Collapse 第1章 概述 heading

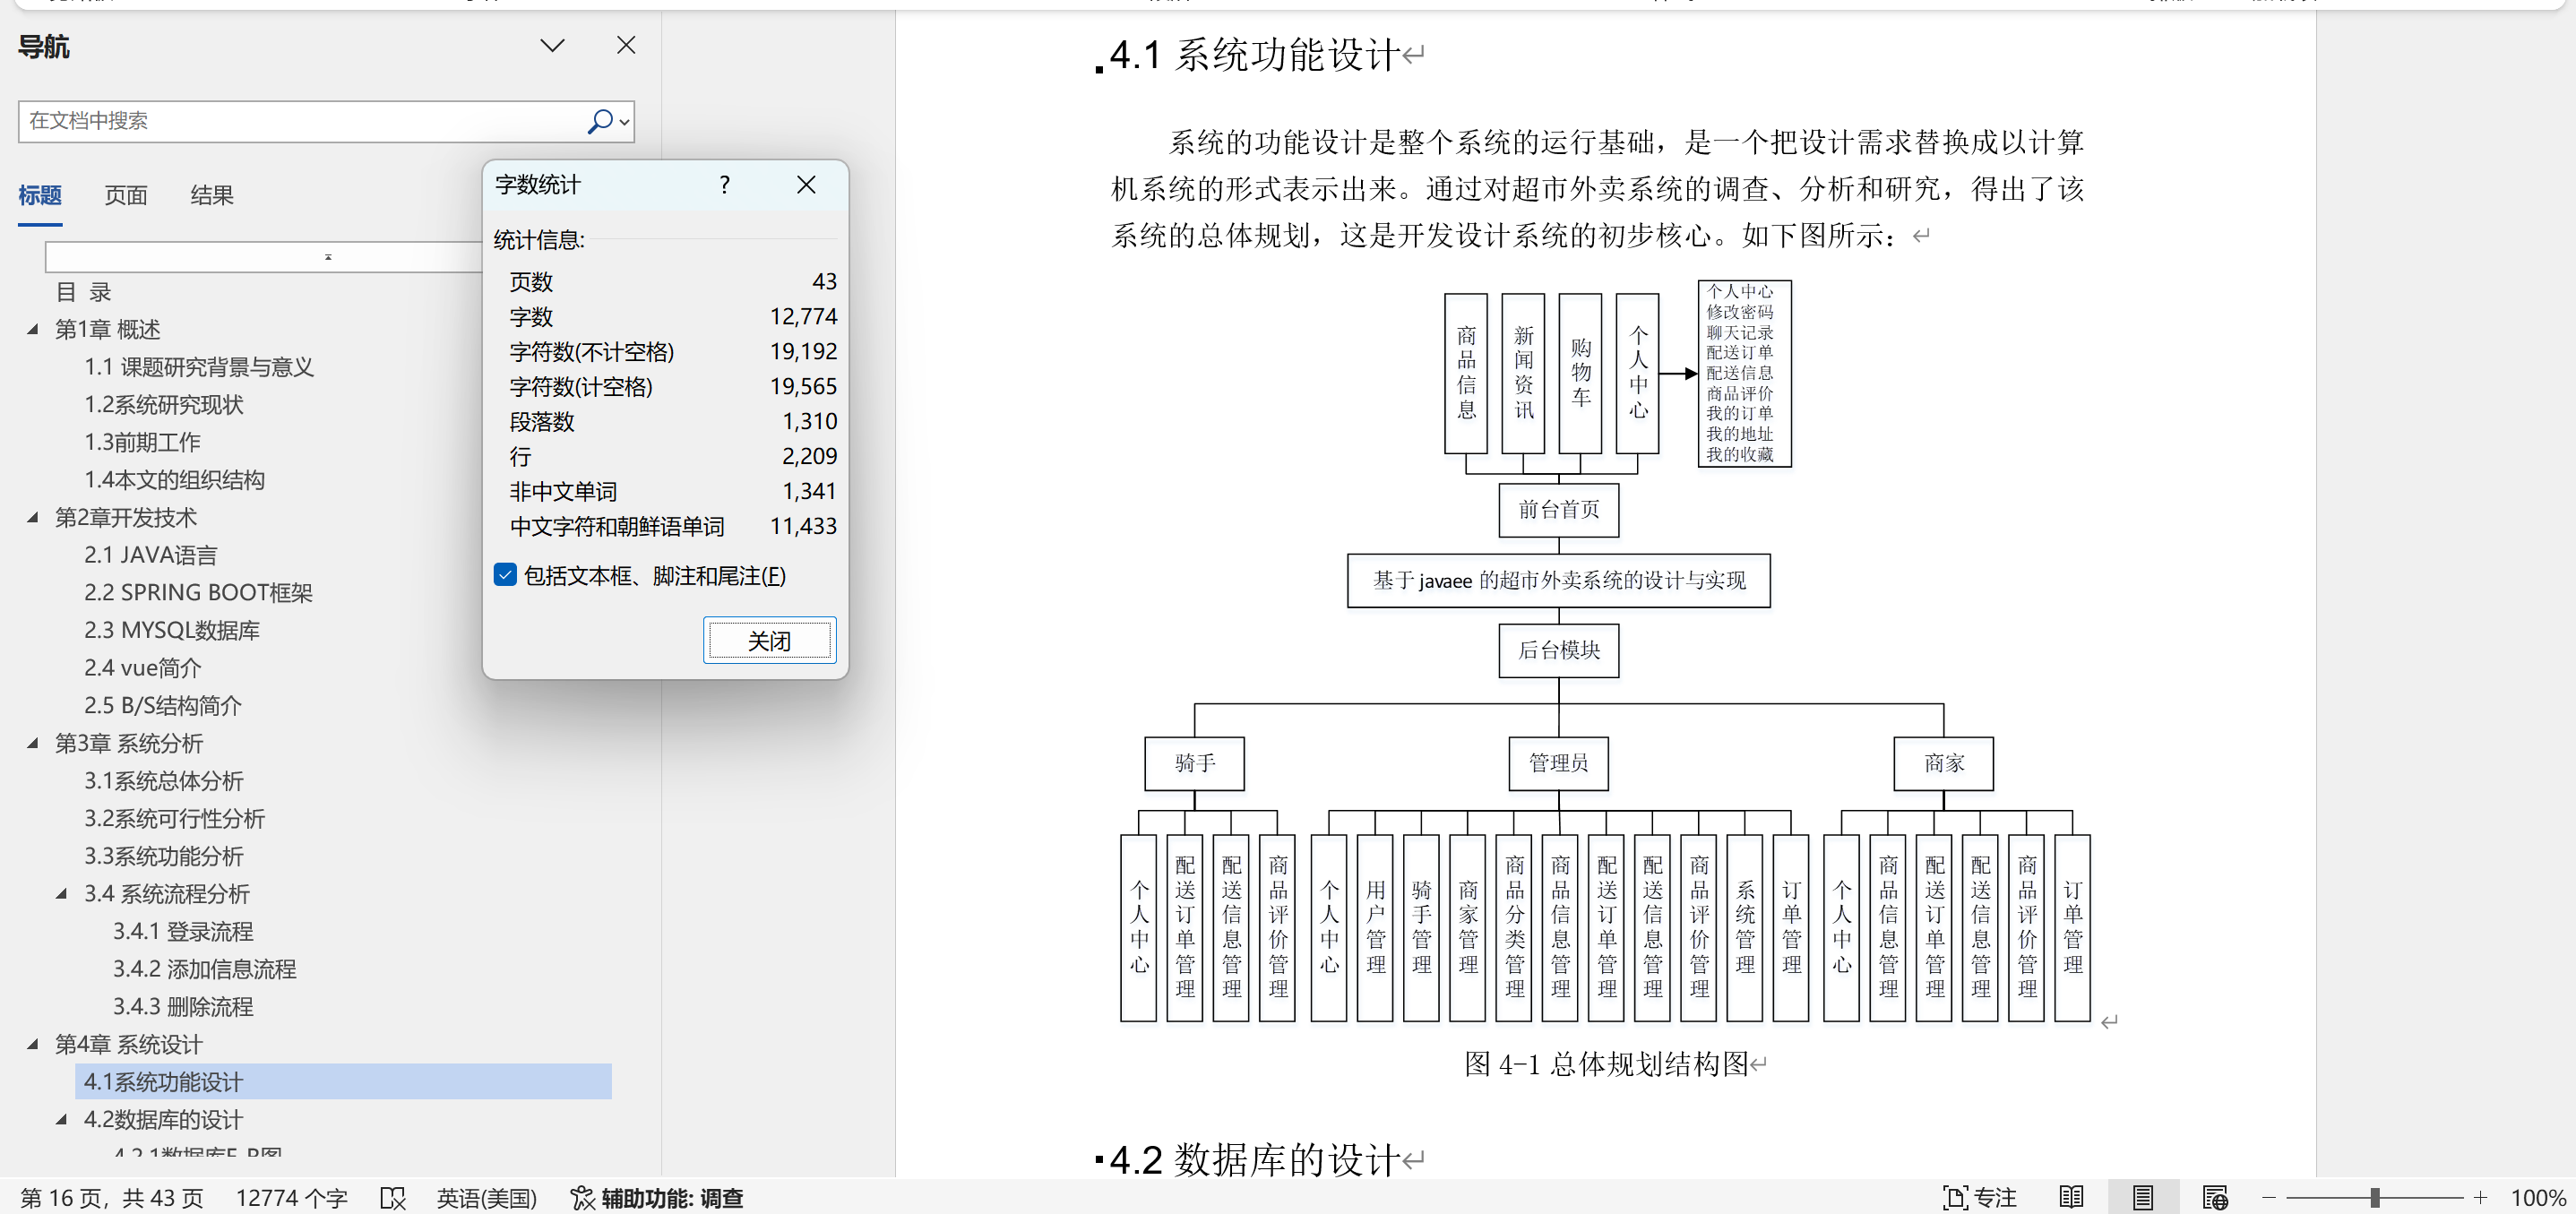click(x=33, y=329)
